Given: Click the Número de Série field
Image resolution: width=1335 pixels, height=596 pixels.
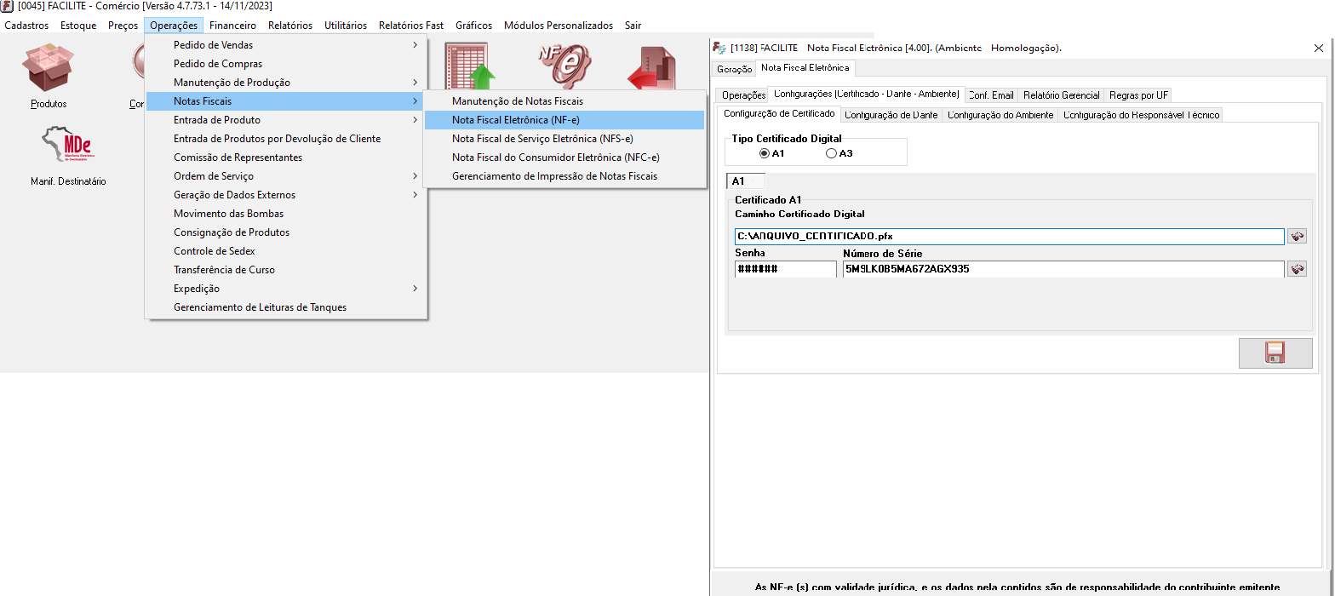Looking at the screenshot, I should point(1063,269).
